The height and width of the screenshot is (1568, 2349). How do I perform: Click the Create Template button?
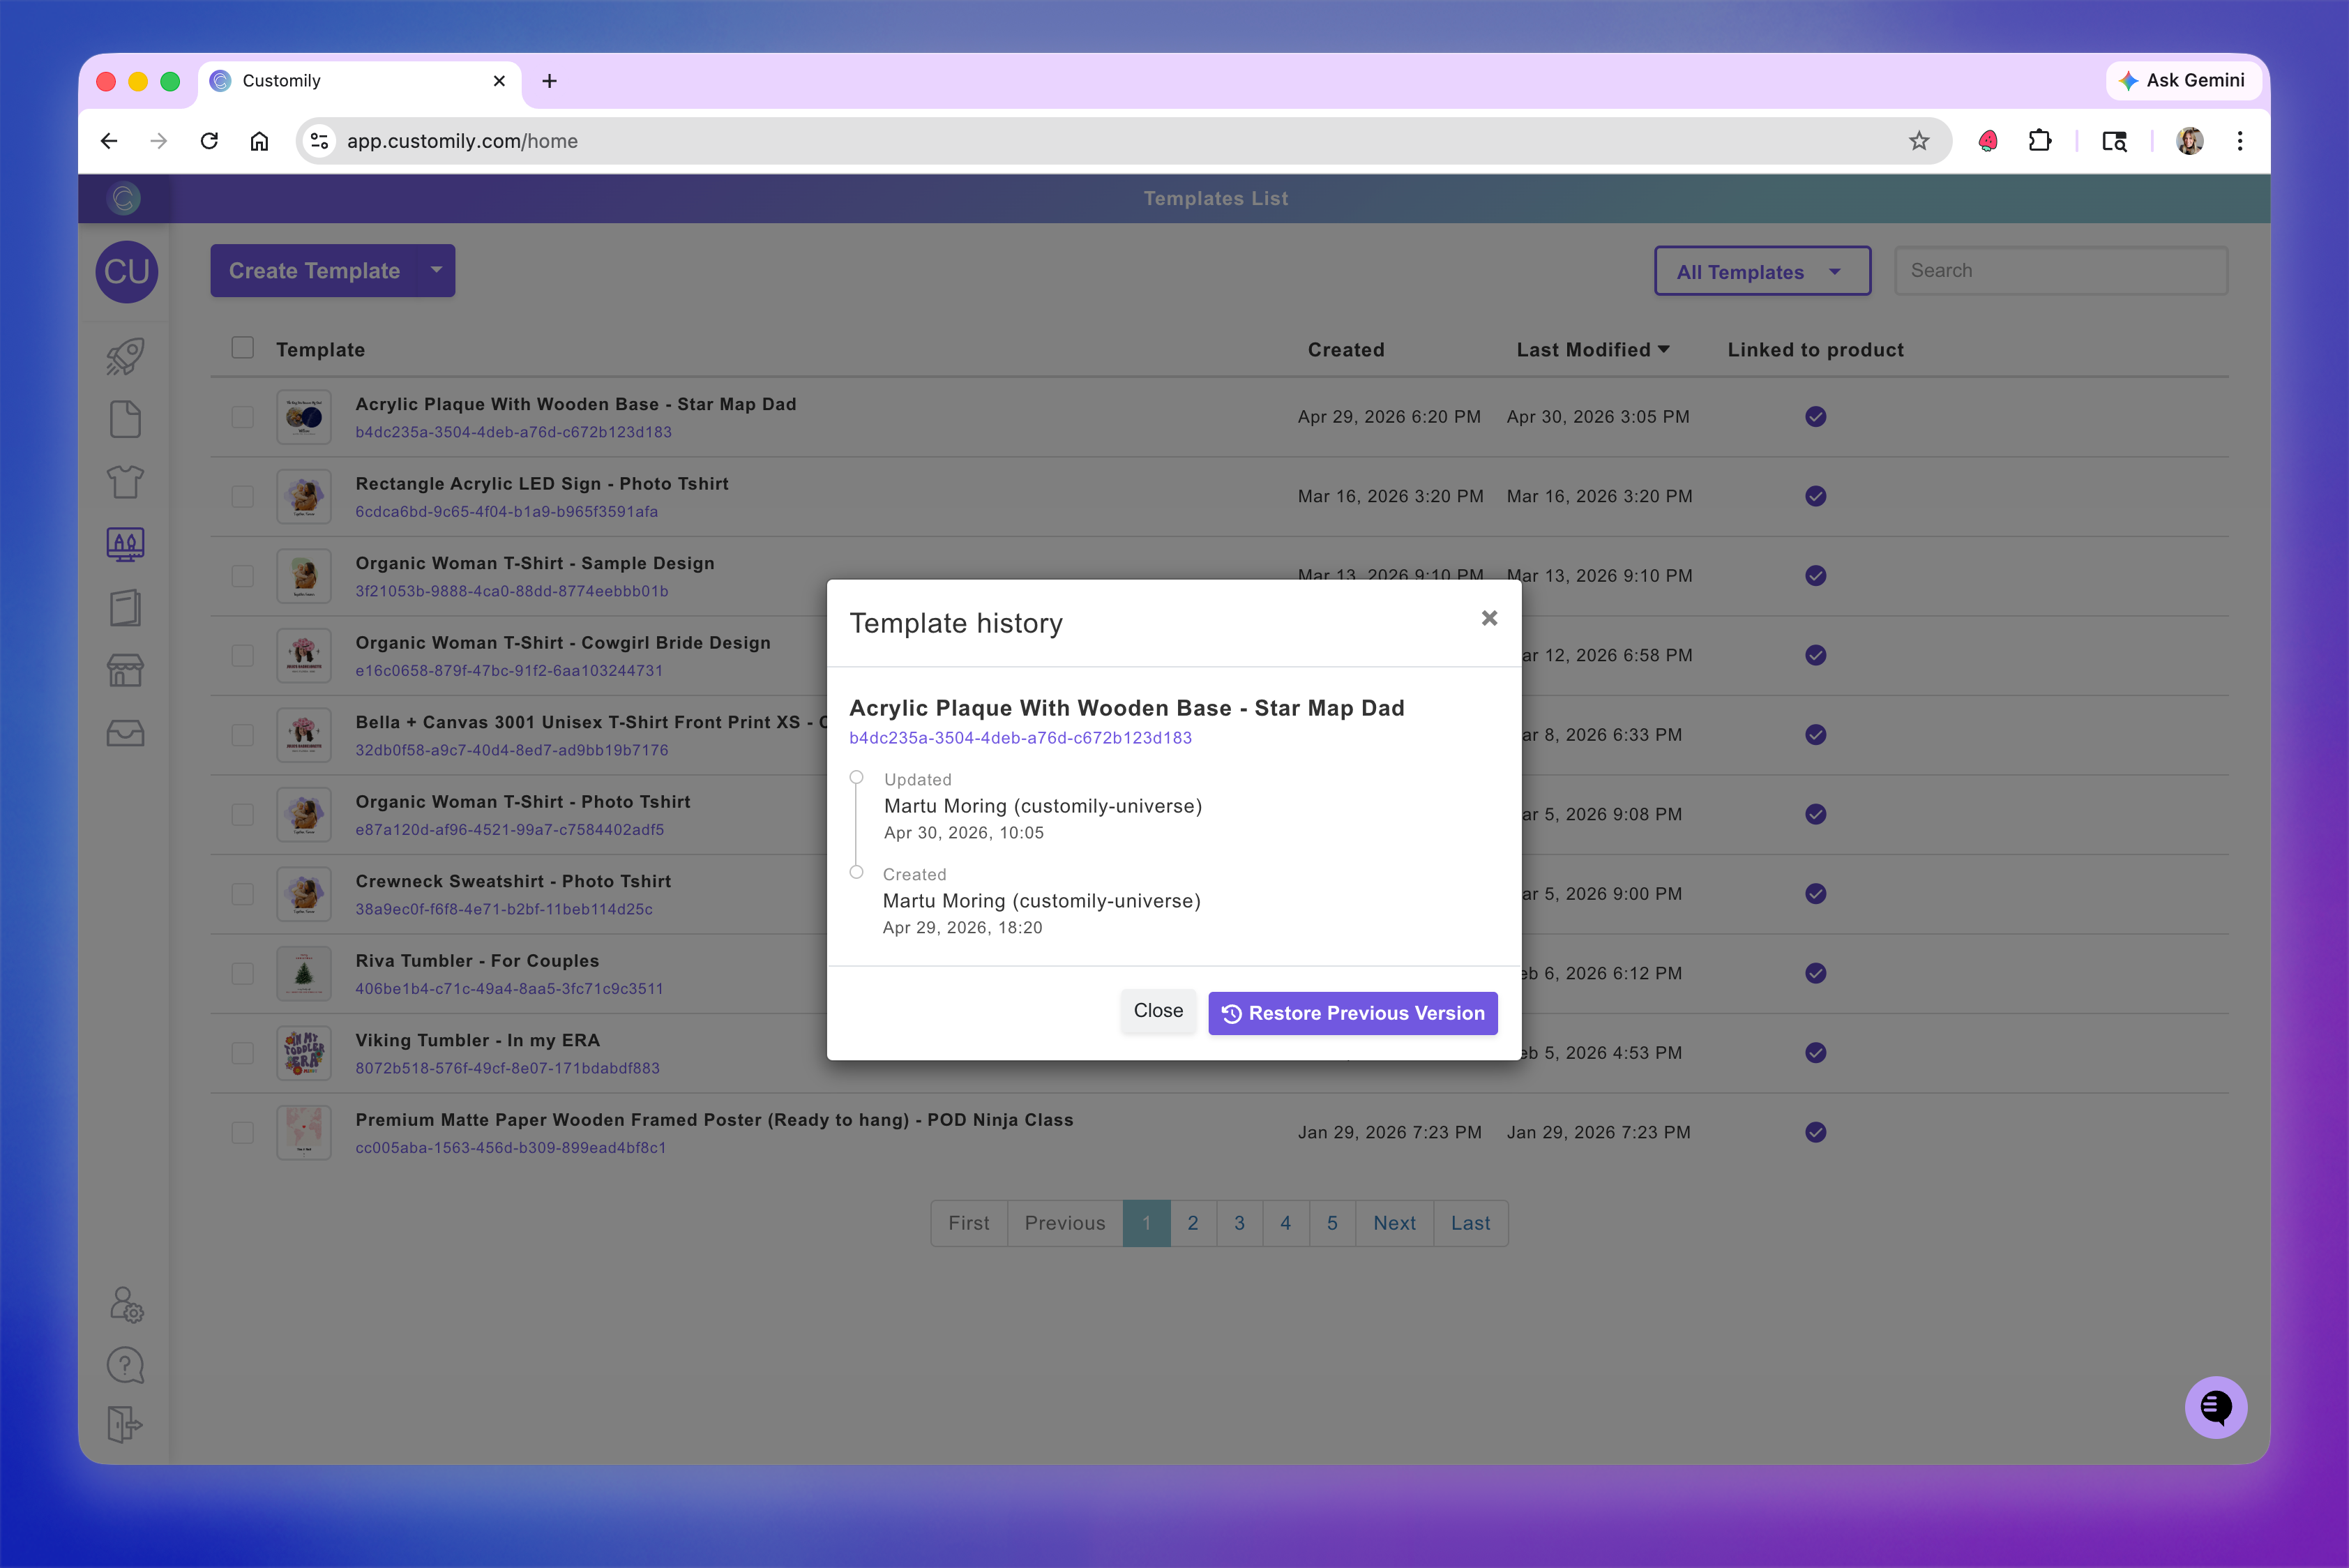pyautogui.click(x=315, y=270)
